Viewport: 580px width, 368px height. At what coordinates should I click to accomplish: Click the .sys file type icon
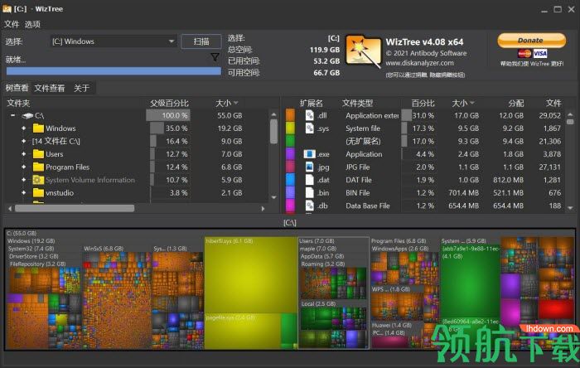[310, 128]
